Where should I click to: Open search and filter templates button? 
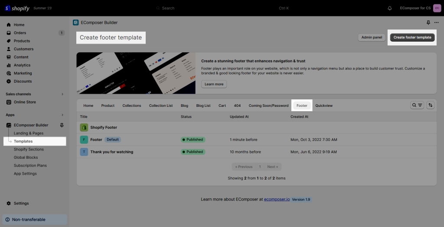click(x=417, y=106)
